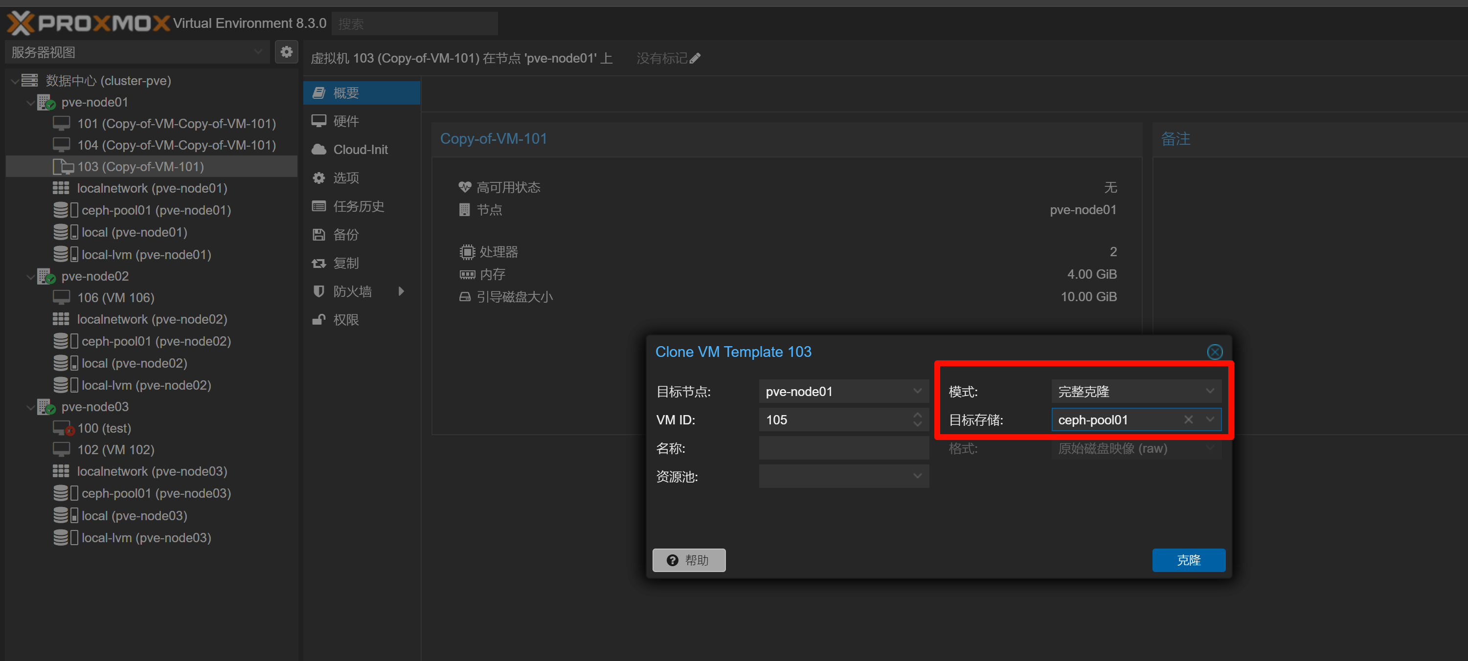Open the Permissions tab
Screen dimensions: 1468x661
click(x=362, y=319)
